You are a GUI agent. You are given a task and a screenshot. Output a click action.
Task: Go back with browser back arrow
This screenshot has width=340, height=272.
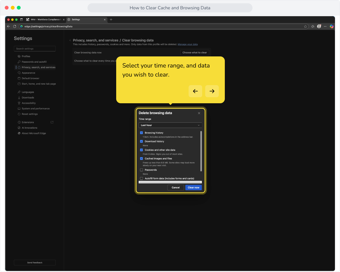coord(8,26)
